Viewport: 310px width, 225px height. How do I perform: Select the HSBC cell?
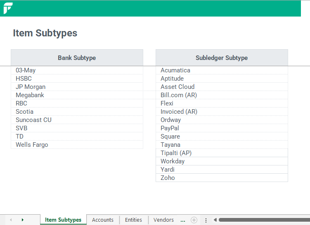pos(77,79)
